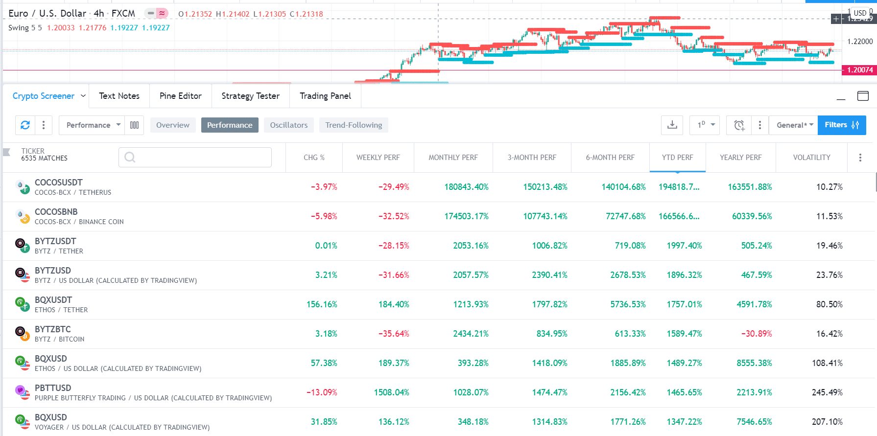This screenshot has width=877, height=436.
Task: Click 1508.04% weekly perf value
Action: point(391,392)
